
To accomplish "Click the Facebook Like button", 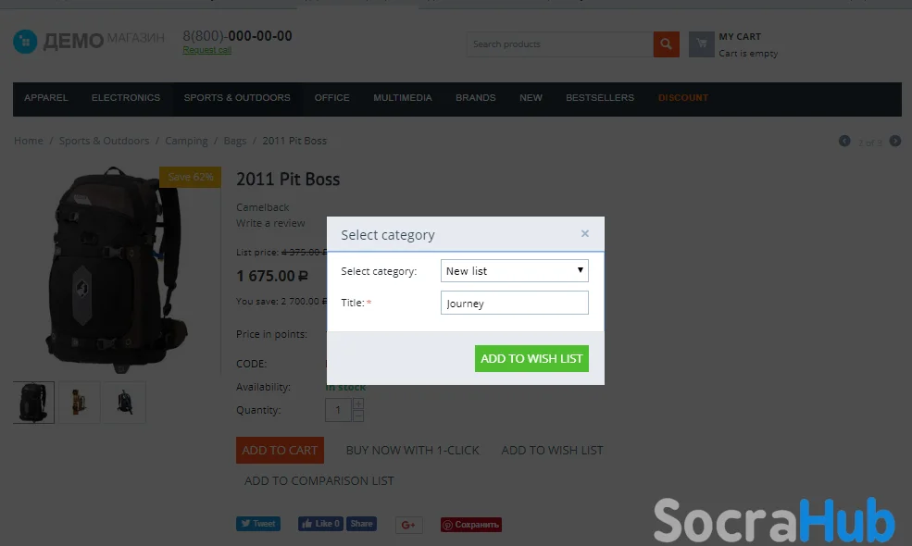I will point(320,524).
